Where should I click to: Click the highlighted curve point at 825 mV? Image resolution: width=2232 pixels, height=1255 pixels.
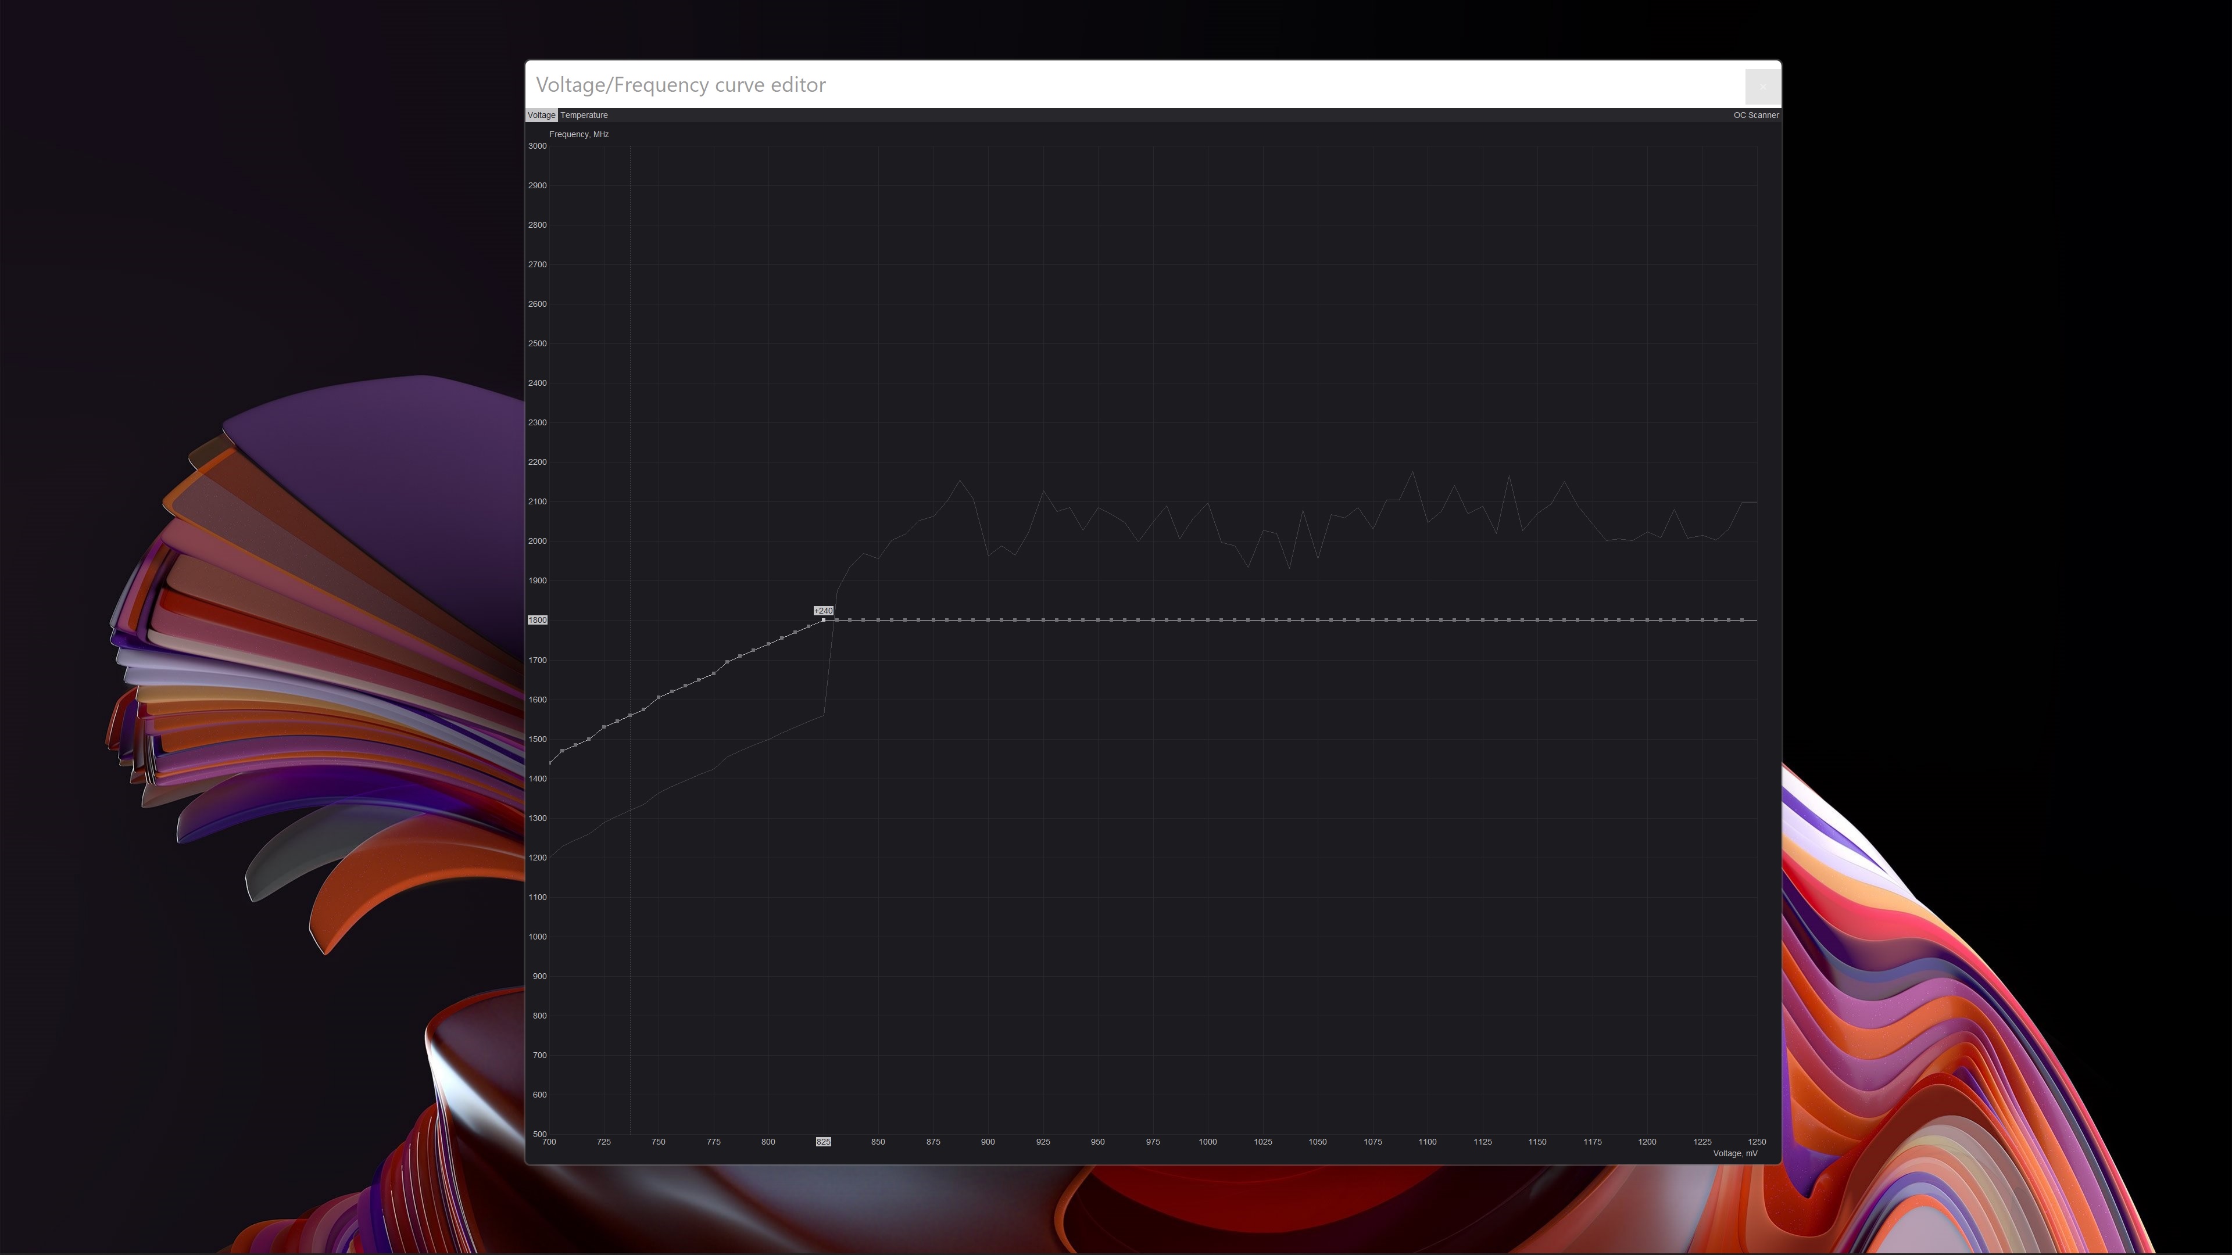(823, 620)
